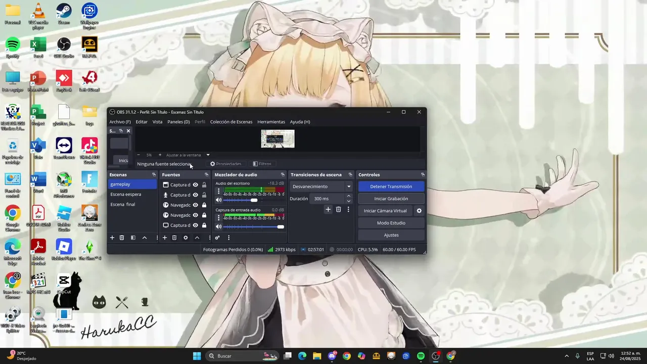647x364 pixels.
Task: Open Ajustes settings button
Action: pyautogui.click(x=391, y=235)
